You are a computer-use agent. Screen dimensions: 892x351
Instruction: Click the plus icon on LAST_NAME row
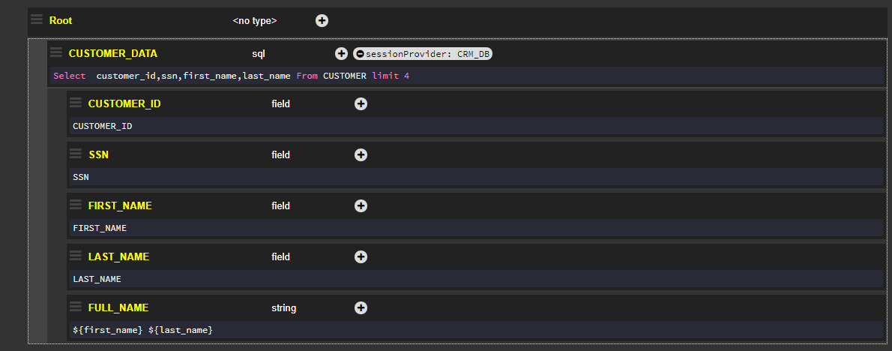tap(361, 256)
